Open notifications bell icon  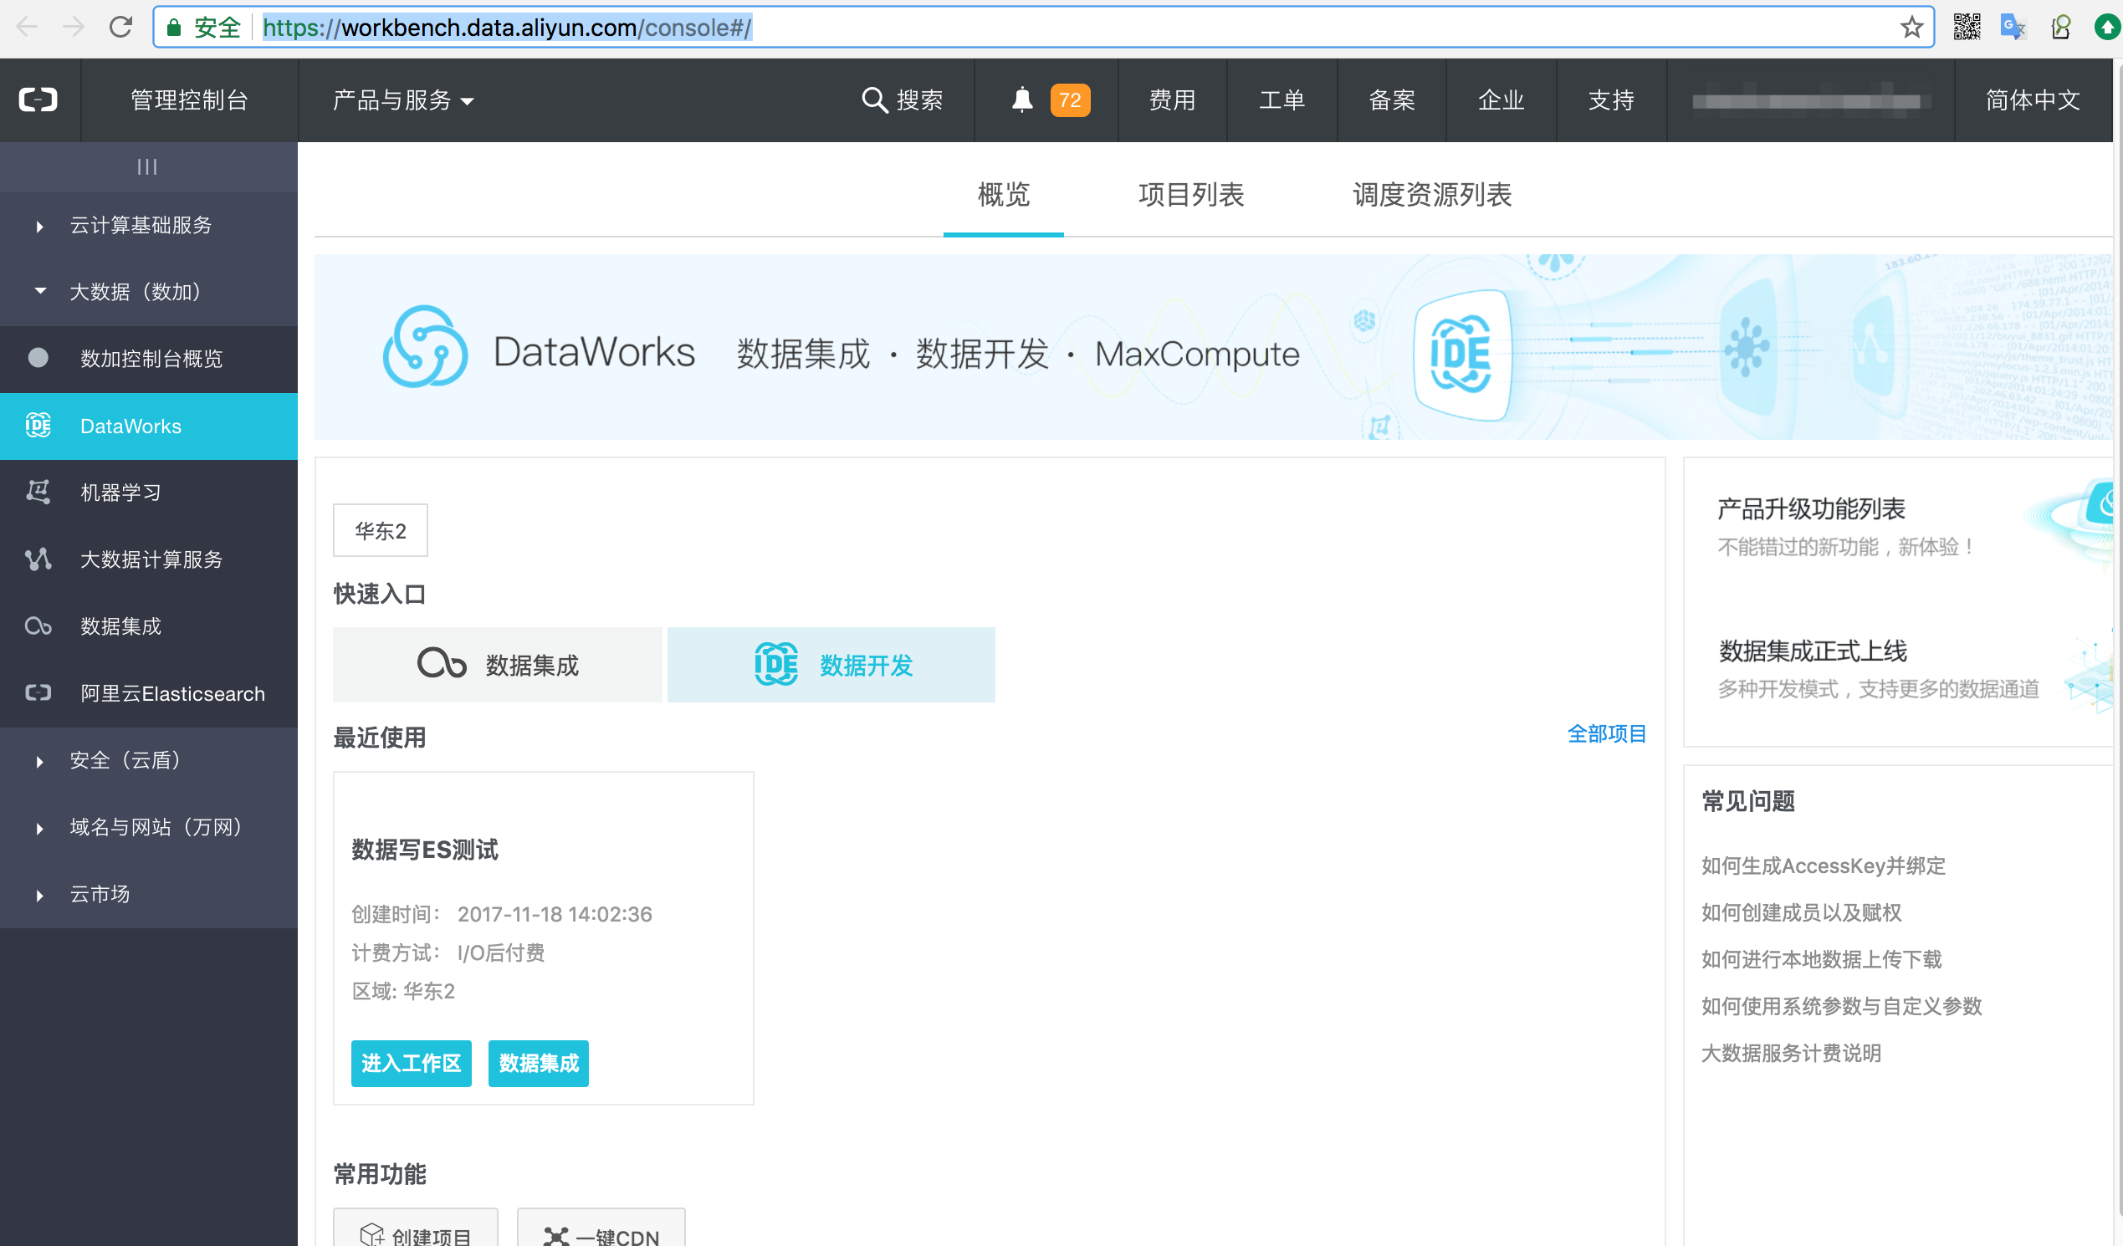1022,100
